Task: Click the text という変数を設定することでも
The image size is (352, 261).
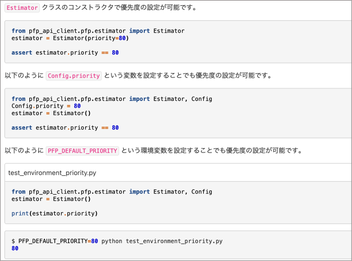Action: (x=150, y=76)
